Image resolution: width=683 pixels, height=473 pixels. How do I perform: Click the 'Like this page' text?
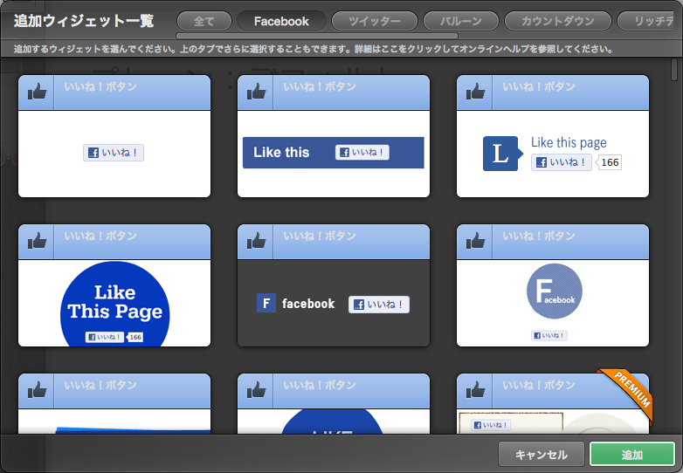click(x=569, y=143)
